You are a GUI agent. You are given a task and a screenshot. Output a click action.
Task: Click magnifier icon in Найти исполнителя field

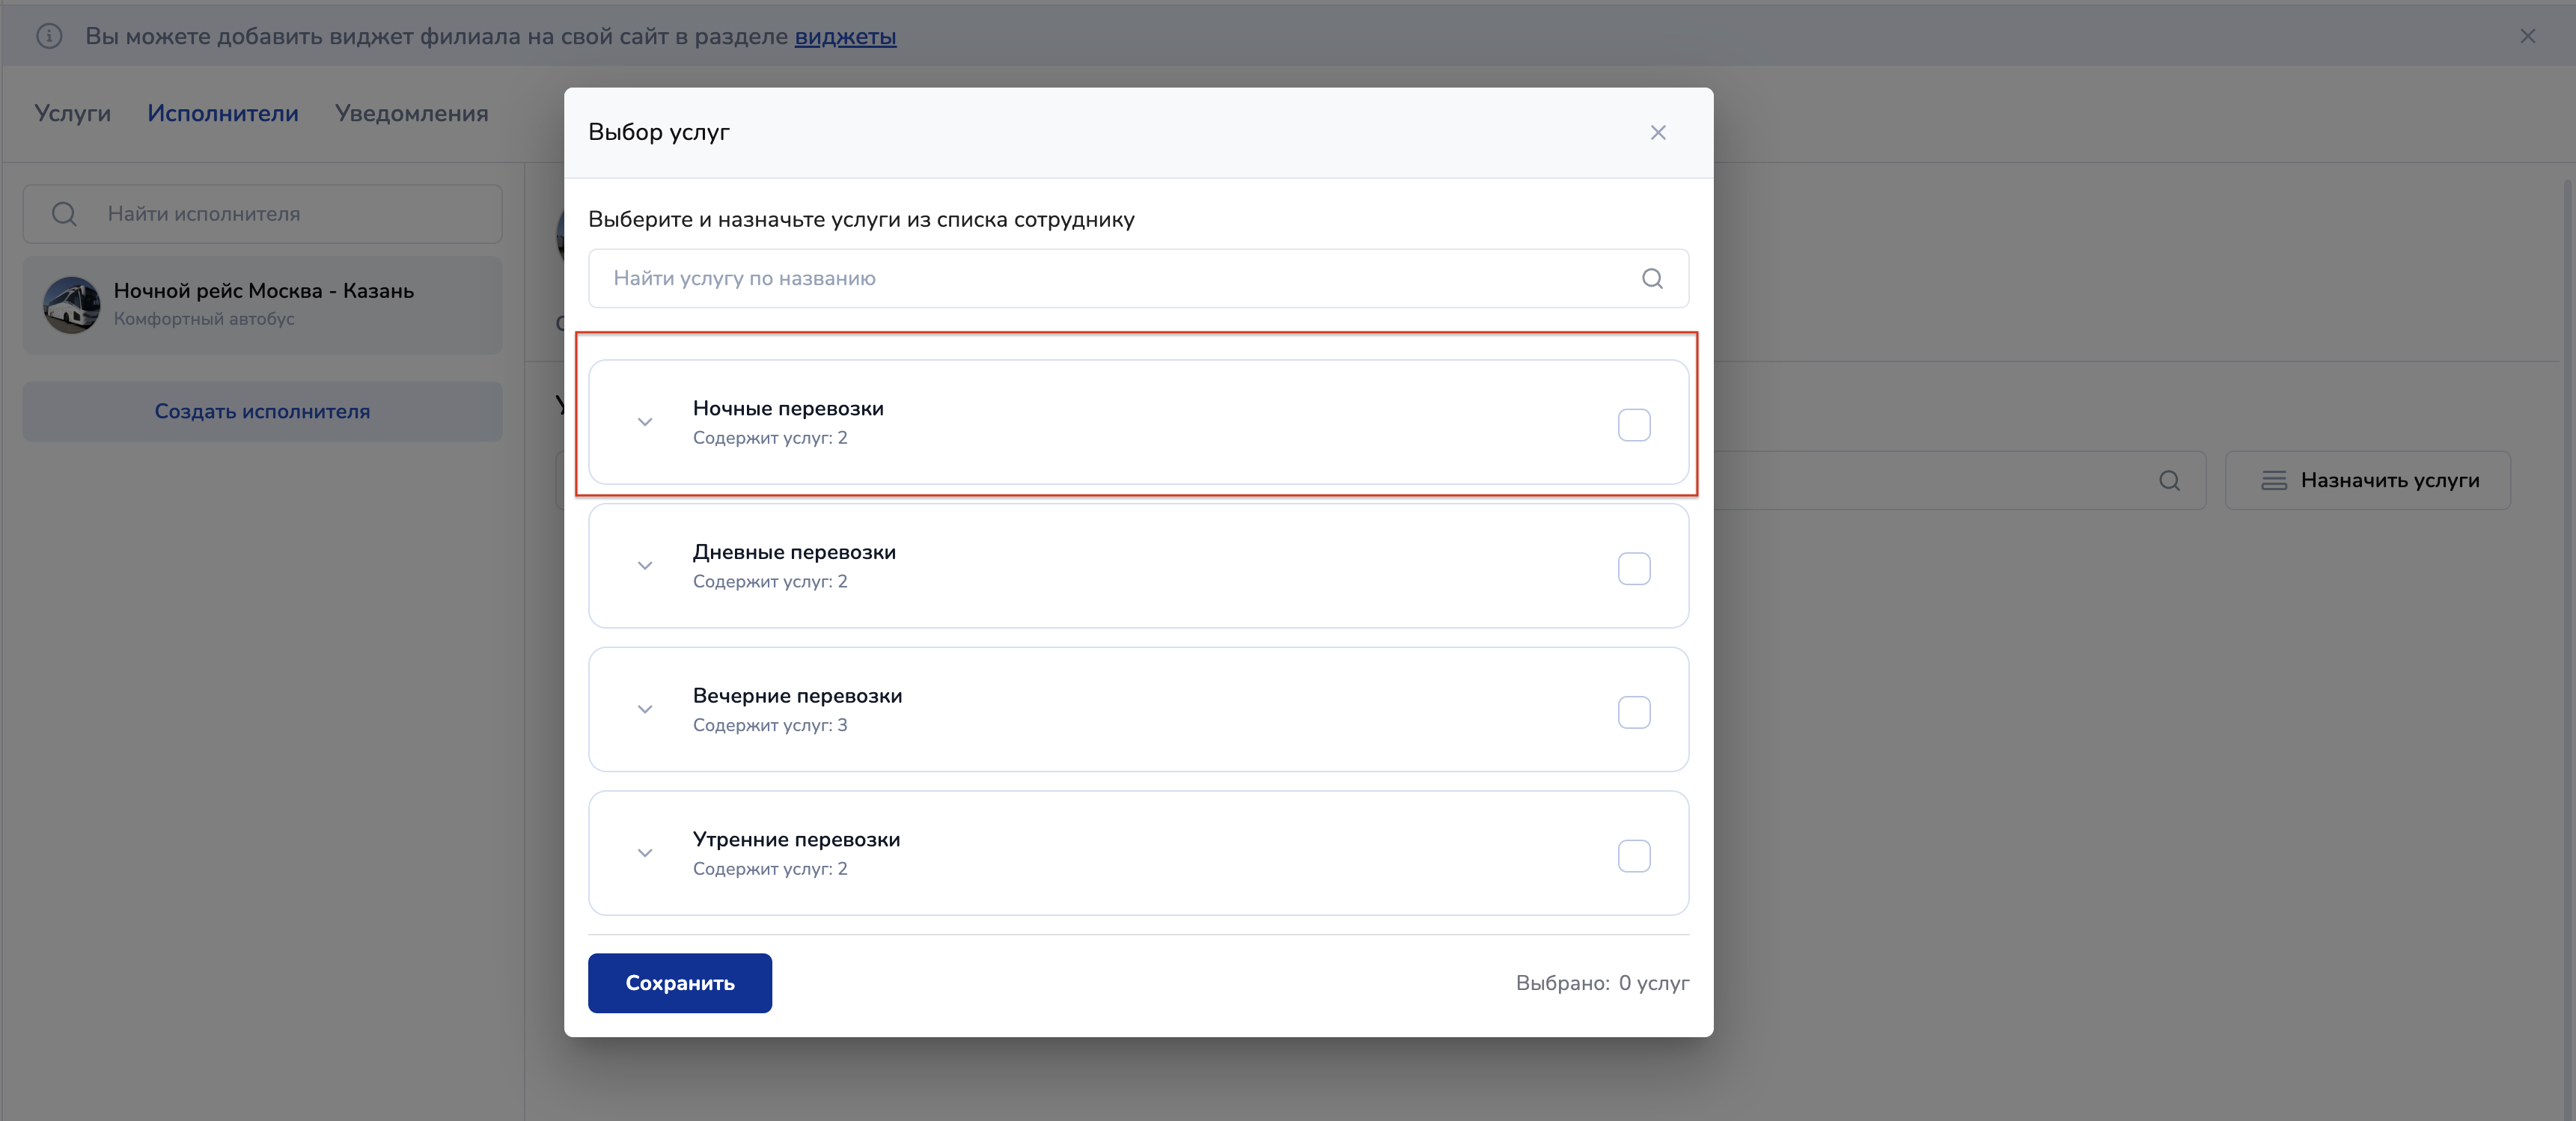pyautogui.click(x=64, y=214)
